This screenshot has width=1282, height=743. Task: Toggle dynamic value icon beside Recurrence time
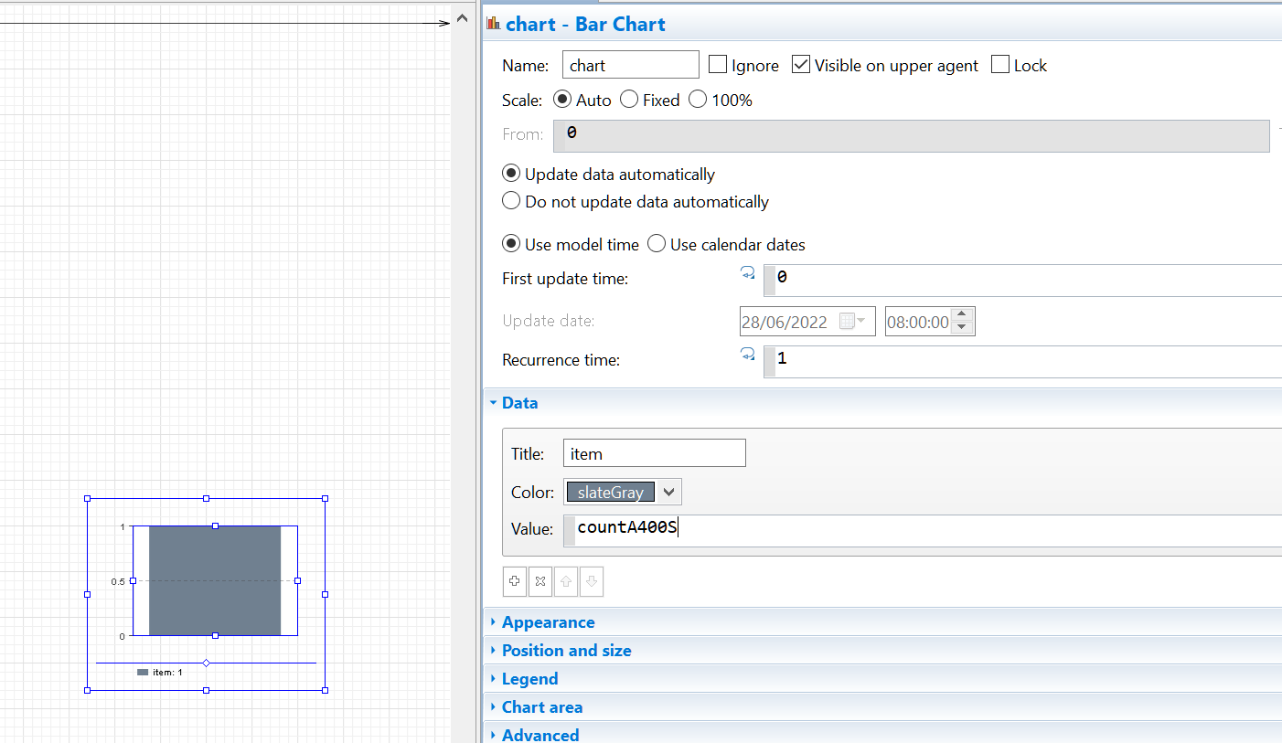[747, 354]
